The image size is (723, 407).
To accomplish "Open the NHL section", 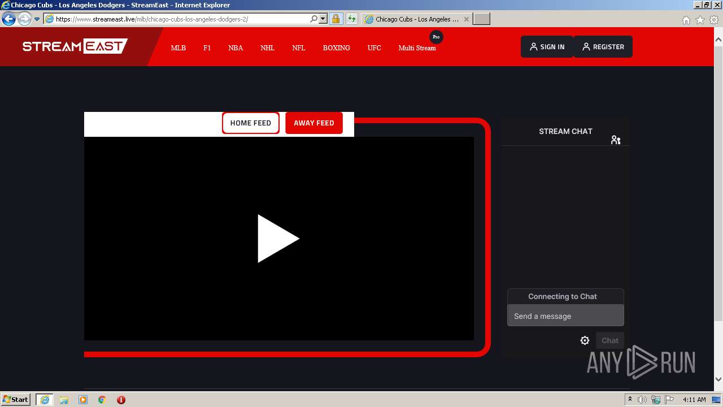I will click(267, 48).
